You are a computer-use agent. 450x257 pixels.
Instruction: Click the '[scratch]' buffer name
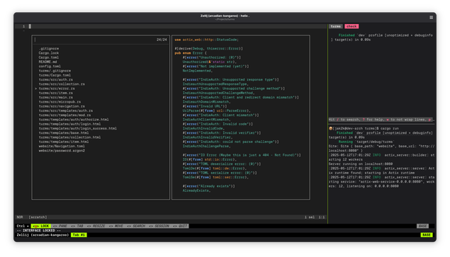click(x=38, y=217)
